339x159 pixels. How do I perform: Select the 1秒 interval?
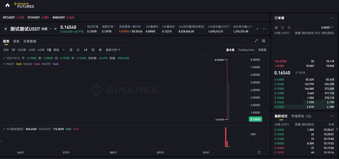click(13, 50)
